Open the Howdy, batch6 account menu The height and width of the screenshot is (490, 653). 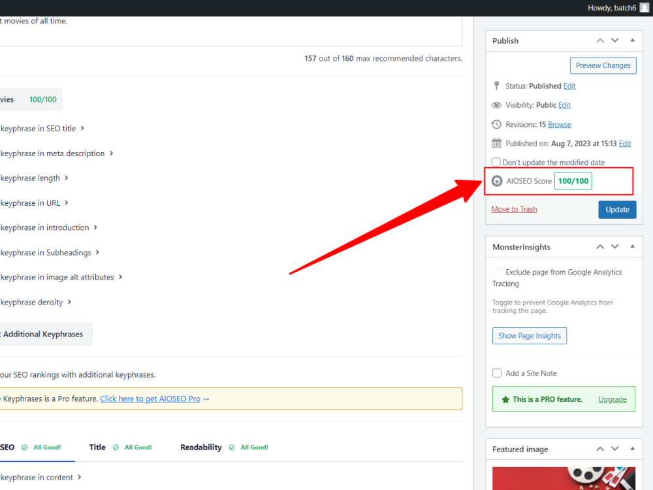click(x=618, y=8)
